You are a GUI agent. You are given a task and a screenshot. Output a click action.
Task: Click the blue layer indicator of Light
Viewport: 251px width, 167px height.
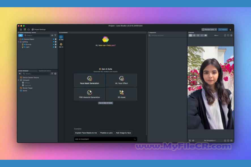[x=53, y=47]
